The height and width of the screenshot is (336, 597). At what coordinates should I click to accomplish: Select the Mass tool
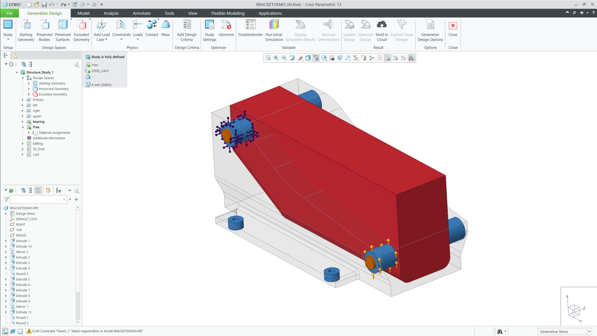click(165, 28)
